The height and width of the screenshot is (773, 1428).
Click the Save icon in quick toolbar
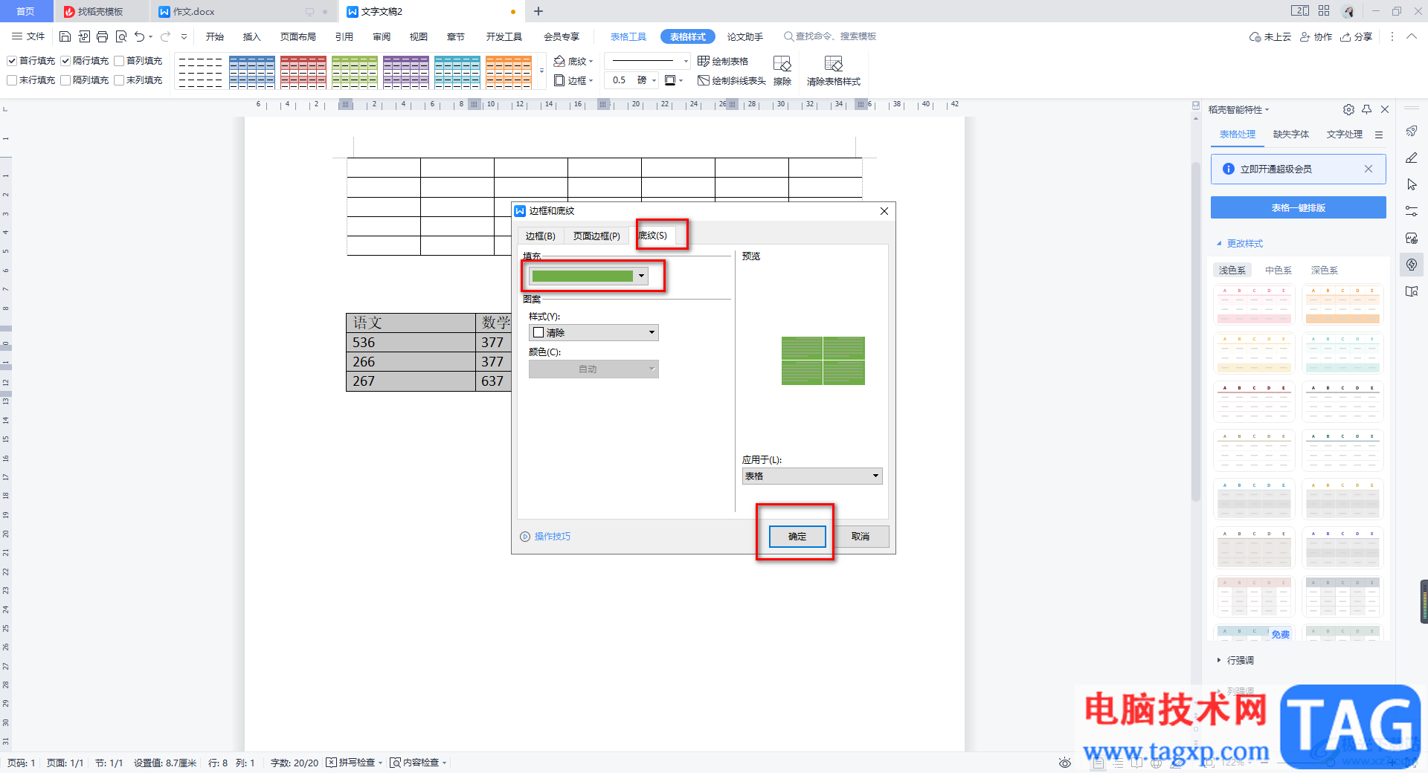coord(65,36)
